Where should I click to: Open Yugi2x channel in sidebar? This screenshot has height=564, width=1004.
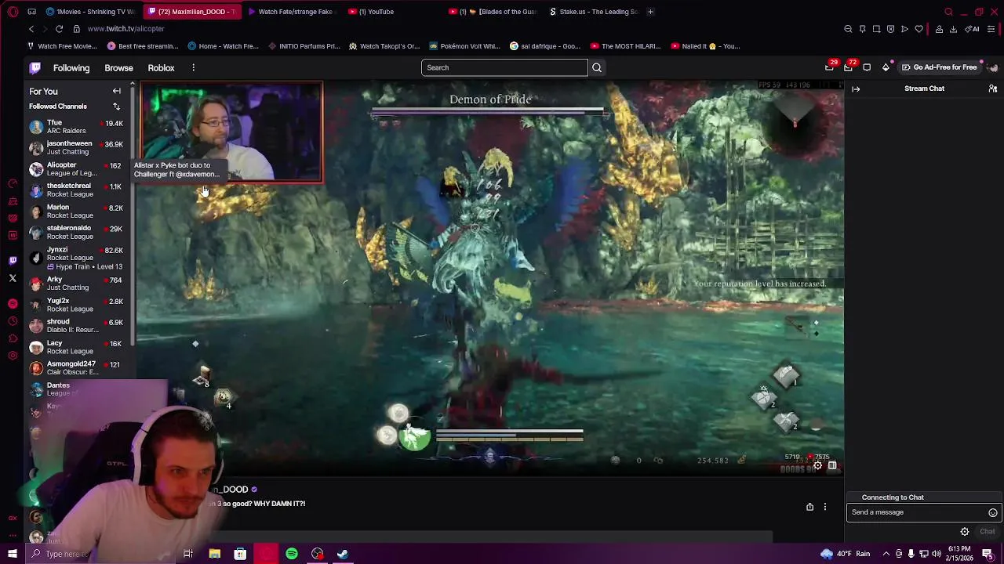click(x=77, y=304)
